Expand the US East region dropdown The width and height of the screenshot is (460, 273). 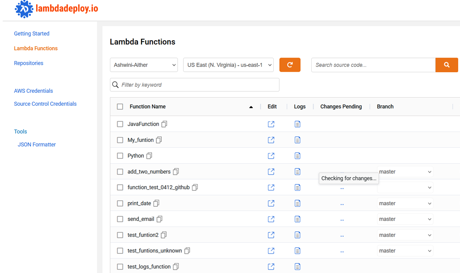pyautogui.click(x=228, y=65)
